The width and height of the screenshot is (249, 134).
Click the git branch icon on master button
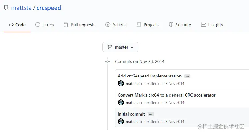point(110,47)
